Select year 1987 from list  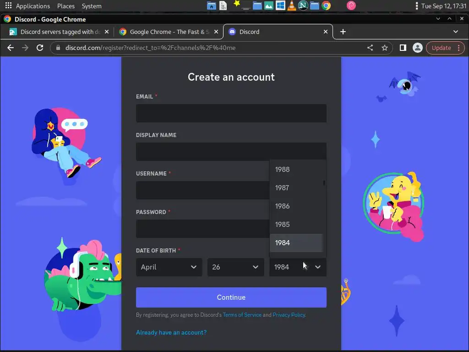coord(296,187)
